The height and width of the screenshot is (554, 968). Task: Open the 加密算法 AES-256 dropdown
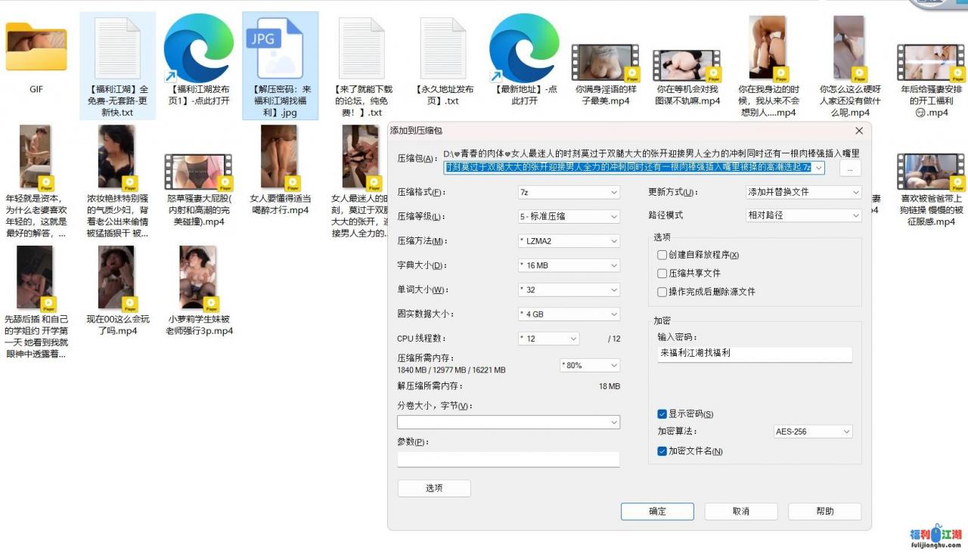pyautogui.click(x=813, y=432)
